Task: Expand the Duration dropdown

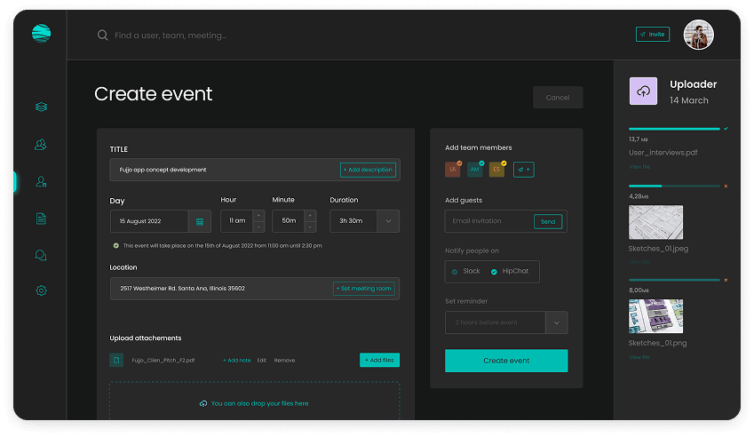Action: click(387, 221)
